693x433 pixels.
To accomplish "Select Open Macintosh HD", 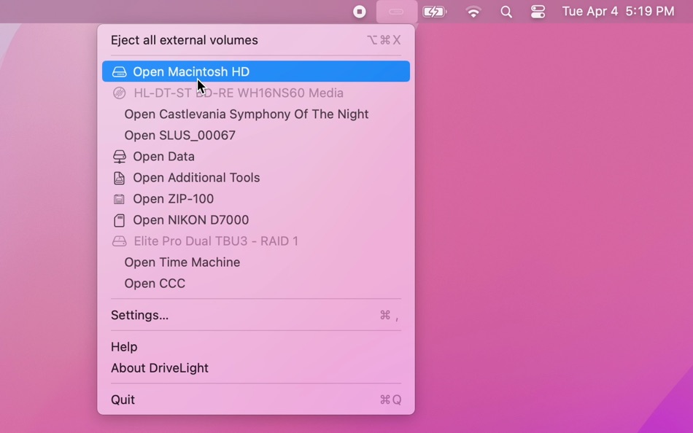I will (x=256, y=71).
